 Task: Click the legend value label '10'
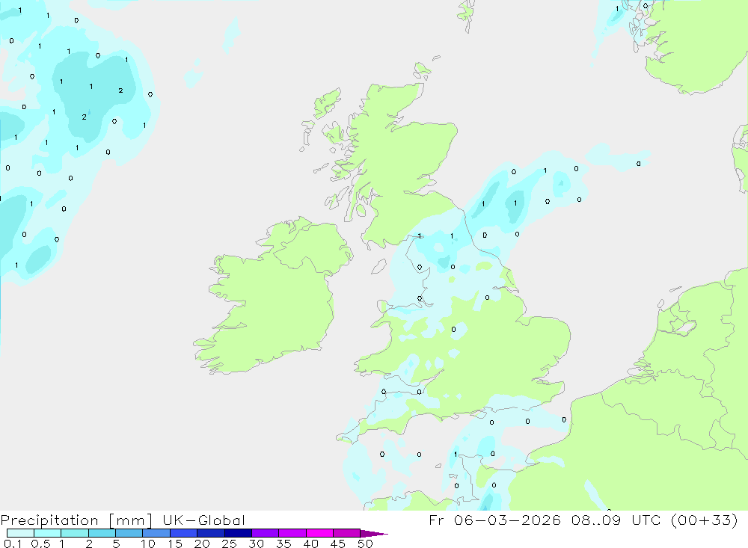148,544
